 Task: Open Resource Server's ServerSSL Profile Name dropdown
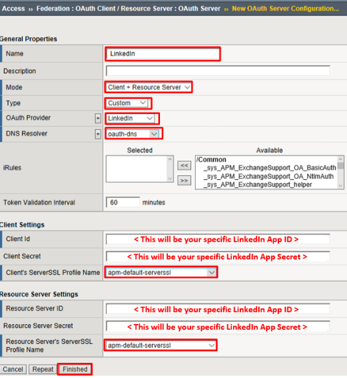point(161,345)
